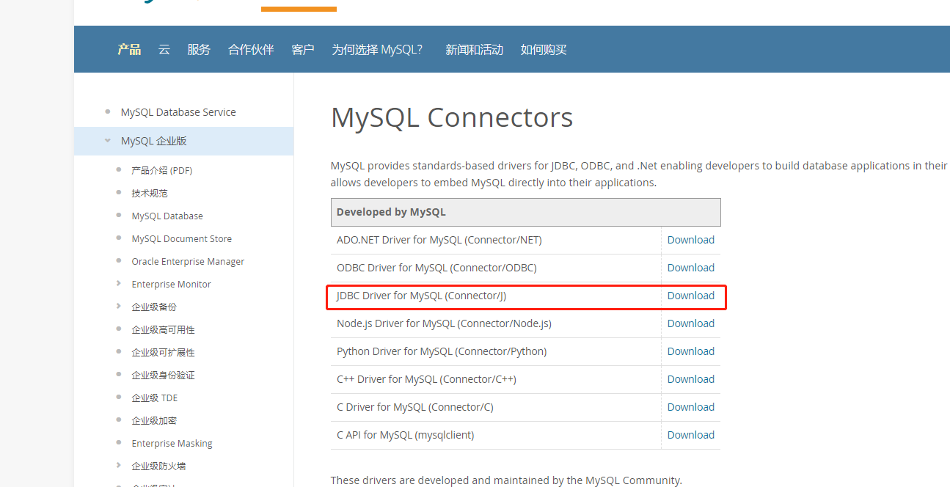Download the ADO.NET Driver (Connector/NET)

point(690,240)
